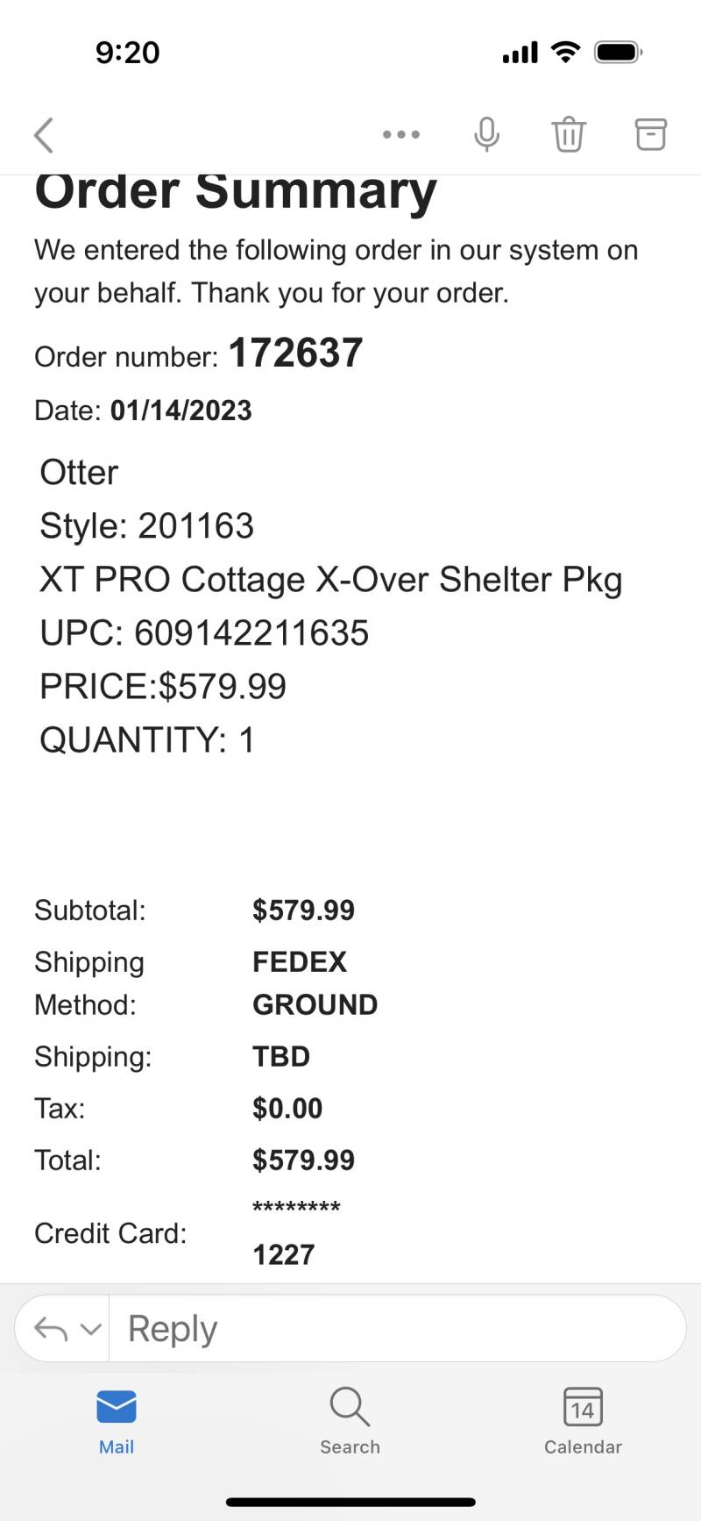Open the three-dot more options menu

click(x=401, y=134)
